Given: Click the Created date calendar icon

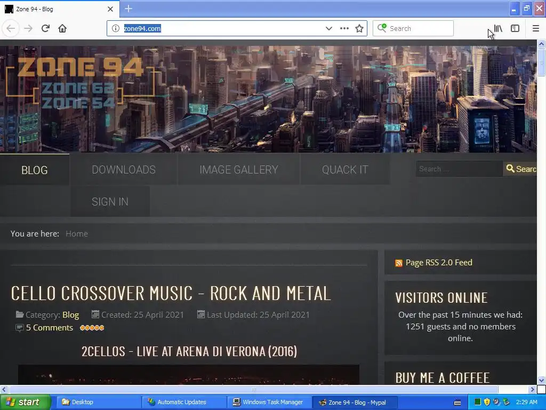Looking at the screenshot, I should tap(95, 314).
